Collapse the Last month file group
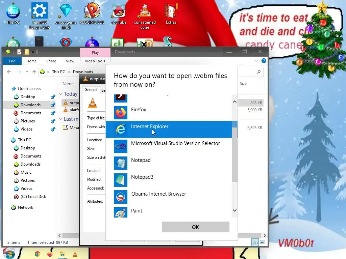This screenshot has height=259, width=346. [x=60, y=119]
